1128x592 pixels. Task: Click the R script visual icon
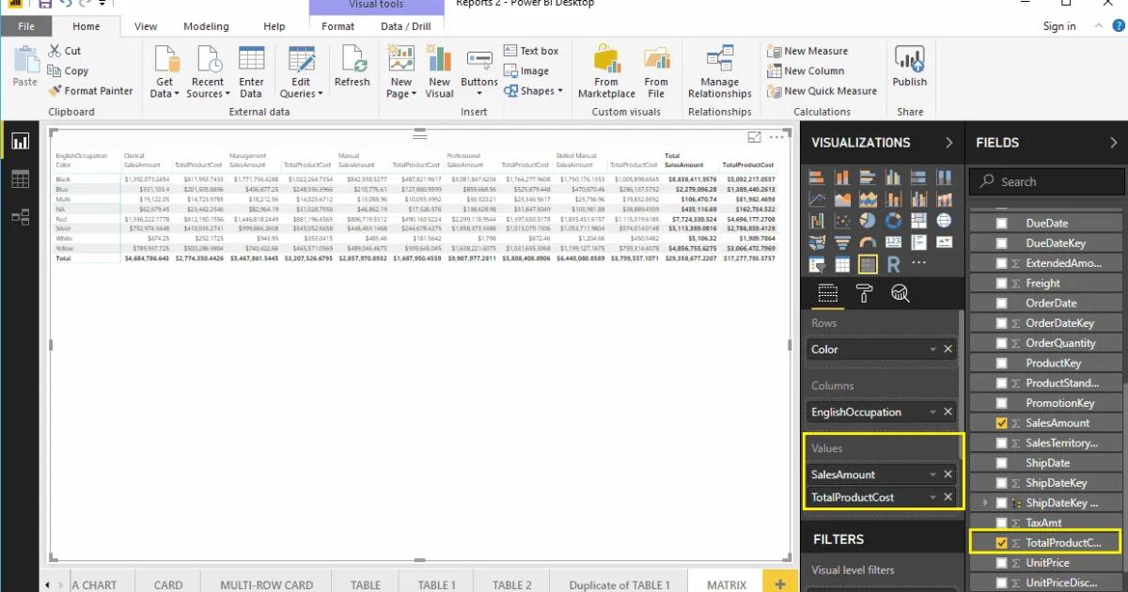(x=893, y=264)
